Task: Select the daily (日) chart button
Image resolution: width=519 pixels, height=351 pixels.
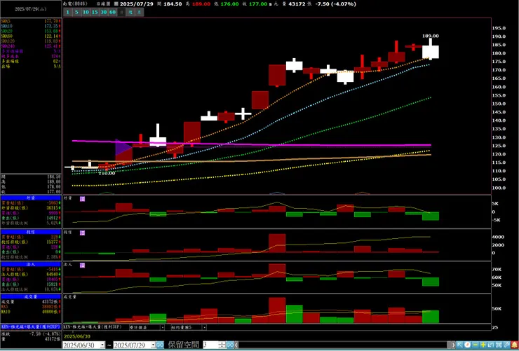Action: pos(121,12)
